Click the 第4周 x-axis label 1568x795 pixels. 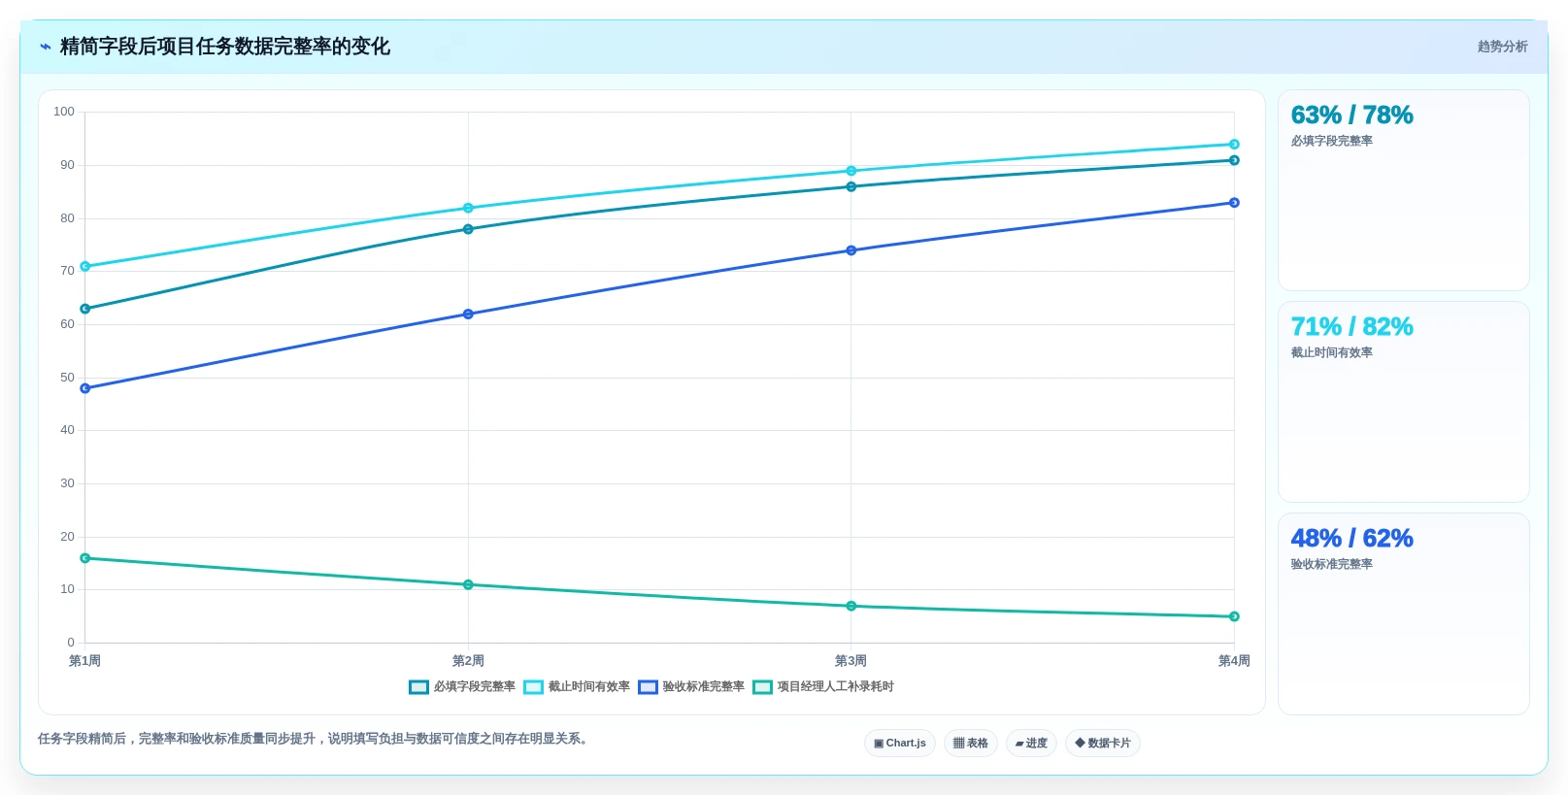pos(1234,661)
